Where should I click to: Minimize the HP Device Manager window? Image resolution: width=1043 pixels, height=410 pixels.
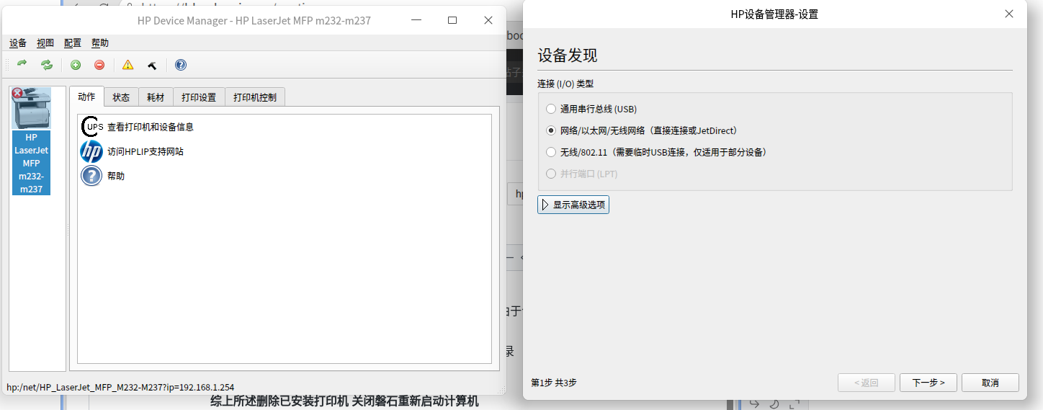pyautogui.click(x=416, y=20)
